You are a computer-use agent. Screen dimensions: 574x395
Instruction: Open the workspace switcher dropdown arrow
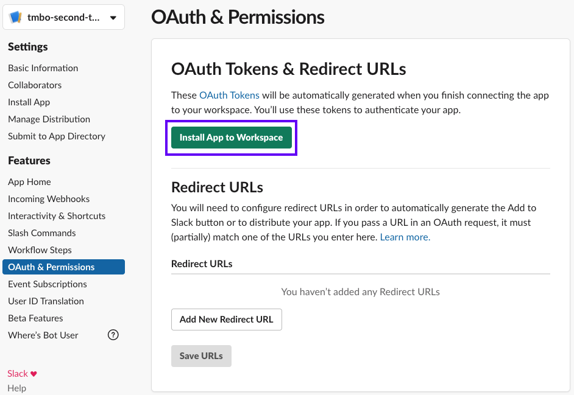[x=113, y=17]
